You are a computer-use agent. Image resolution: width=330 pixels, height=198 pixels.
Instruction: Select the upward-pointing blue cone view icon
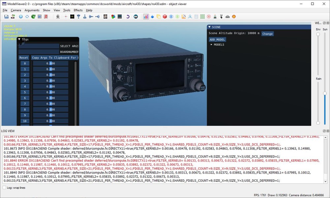[x=84, y=16]
